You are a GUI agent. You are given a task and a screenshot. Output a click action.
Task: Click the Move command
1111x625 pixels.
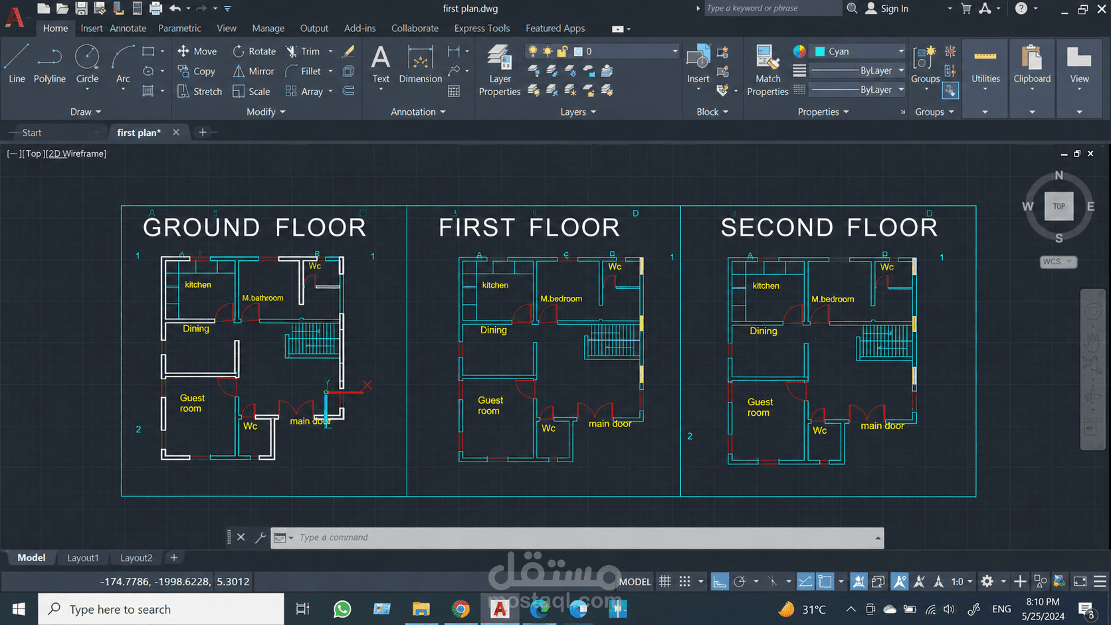[x=197, y=51]
